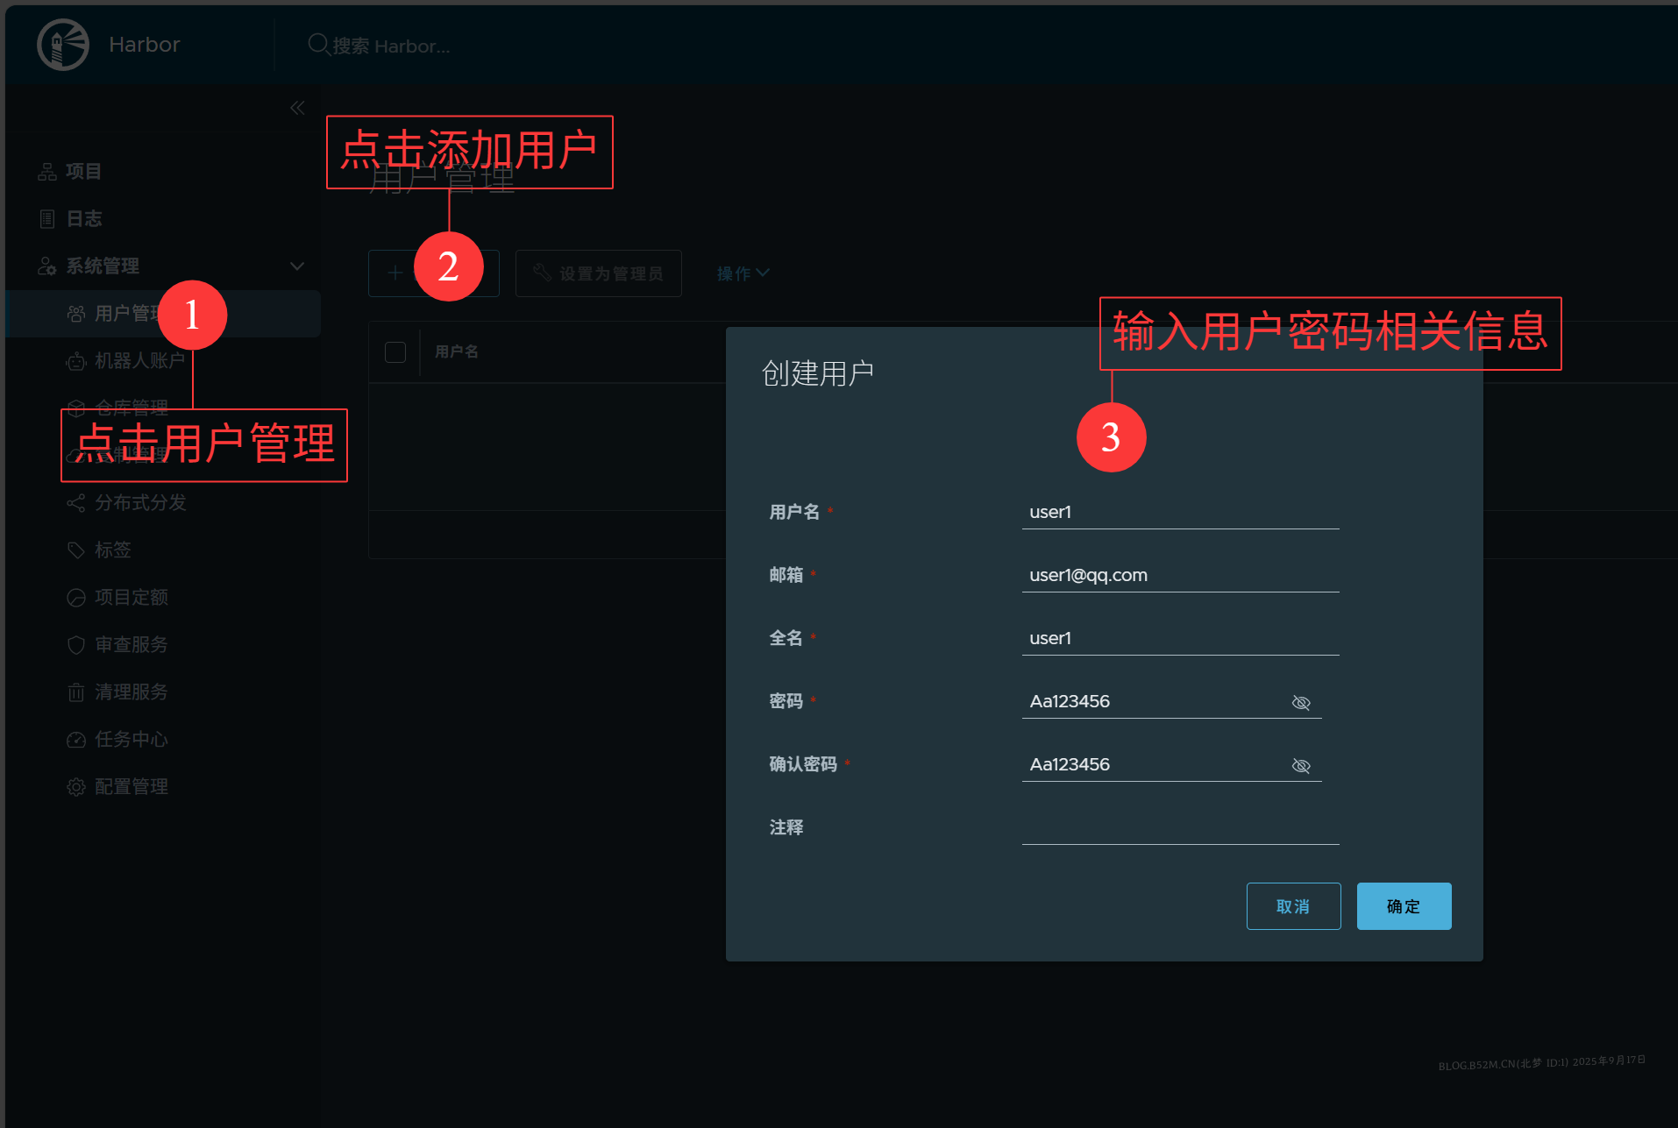Open the 操作 actions dropdown

click(741, 273)
